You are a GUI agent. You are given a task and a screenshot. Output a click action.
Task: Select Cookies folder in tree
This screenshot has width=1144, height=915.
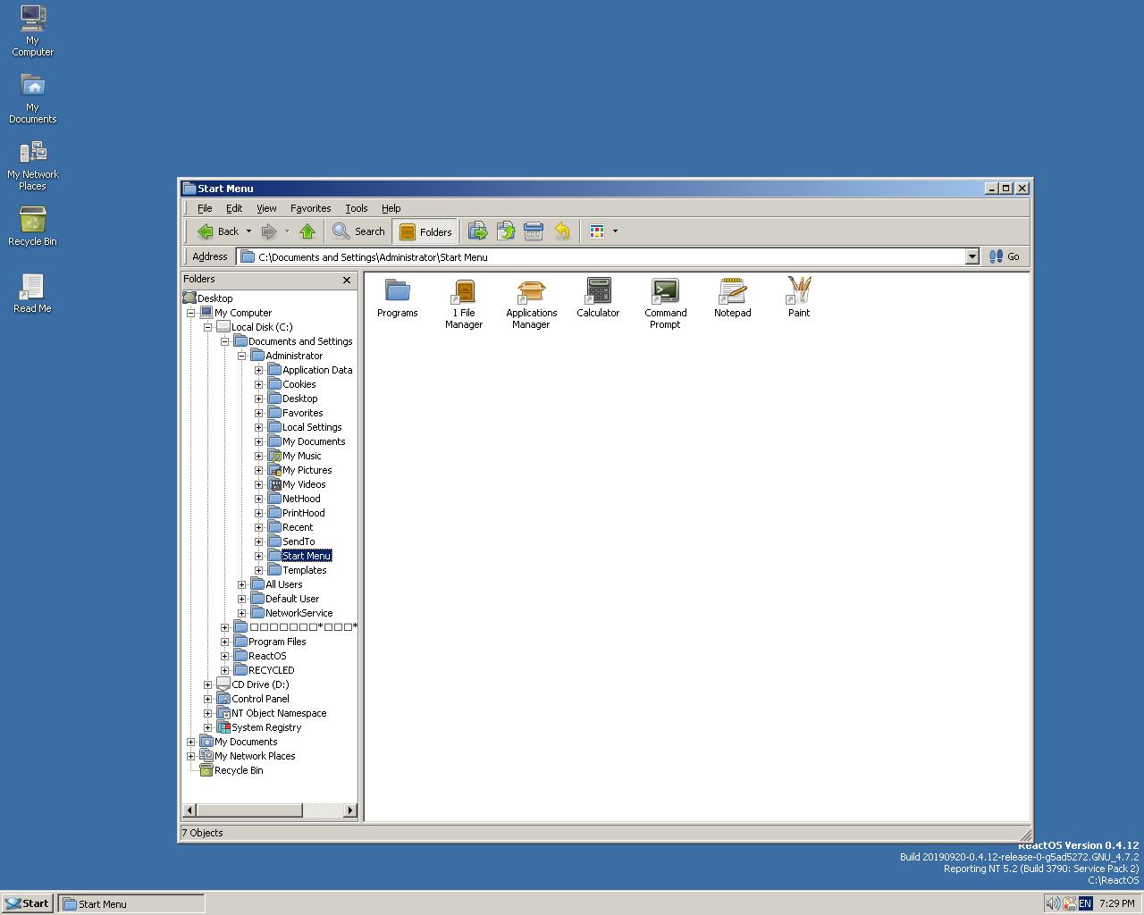299,384
